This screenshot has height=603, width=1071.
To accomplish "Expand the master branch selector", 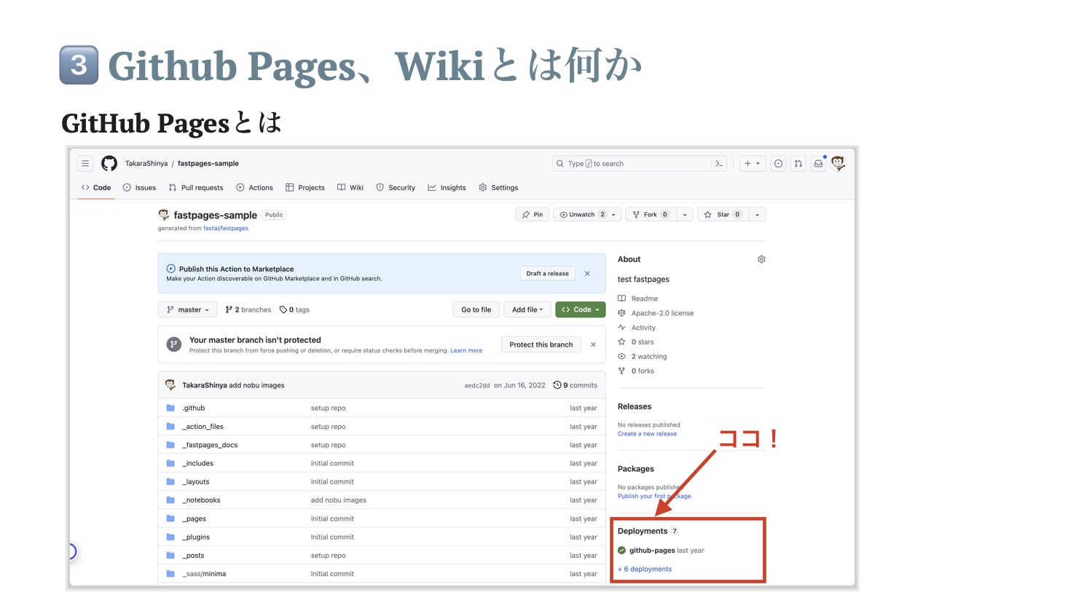I will [187, 310].
